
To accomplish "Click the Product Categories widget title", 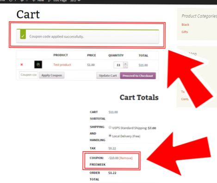I will click(199, 16).
